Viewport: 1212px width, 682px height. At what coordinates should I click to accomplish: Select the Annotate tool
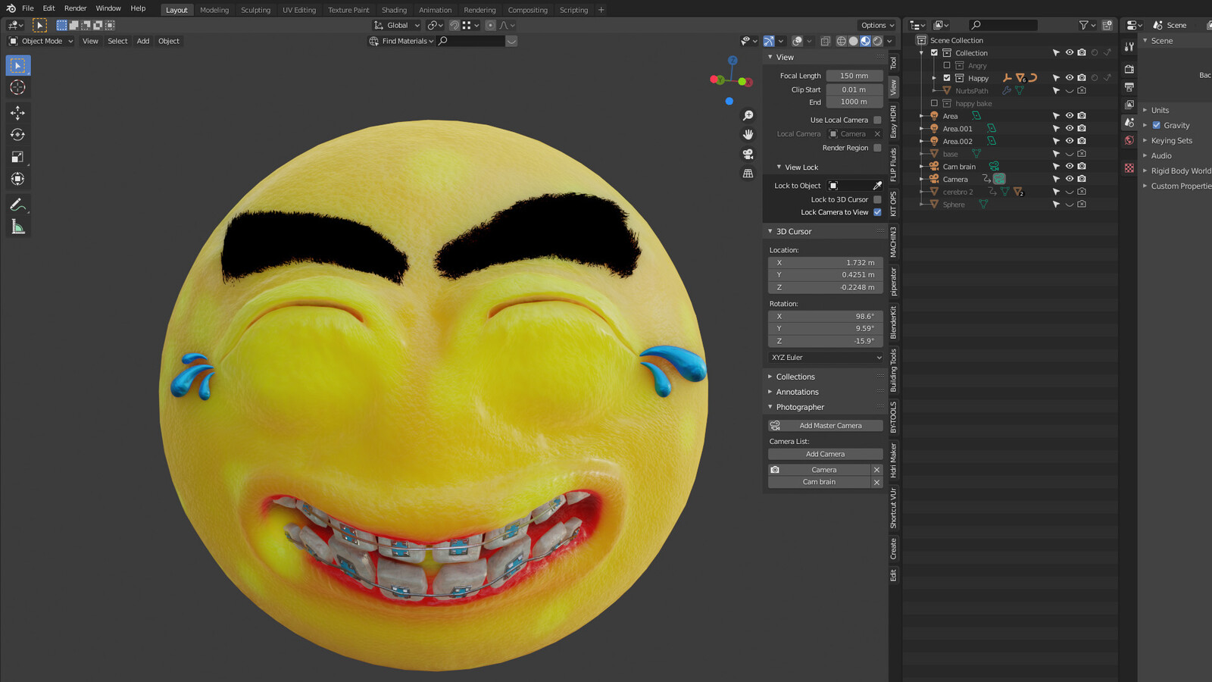pos(18,205)
